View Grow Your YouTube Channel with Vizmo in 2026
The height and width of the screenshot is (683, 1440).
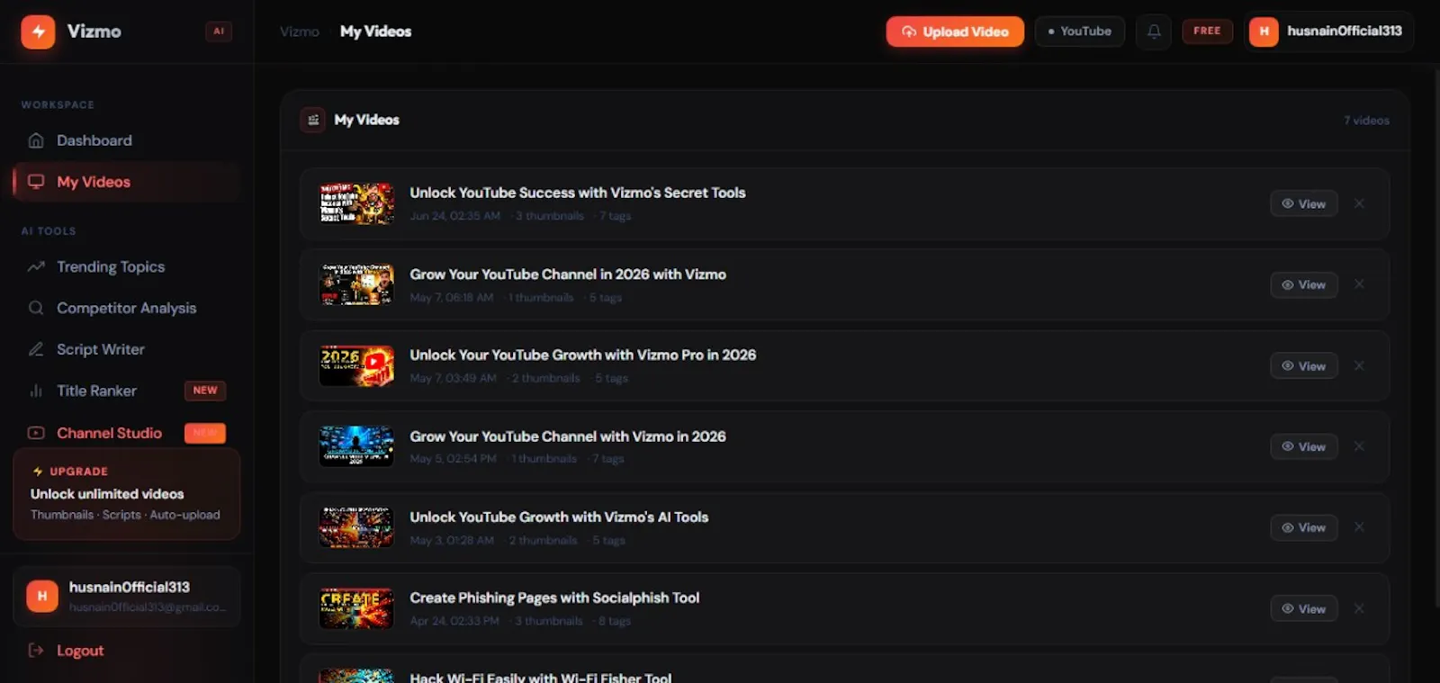(1303, 447)
